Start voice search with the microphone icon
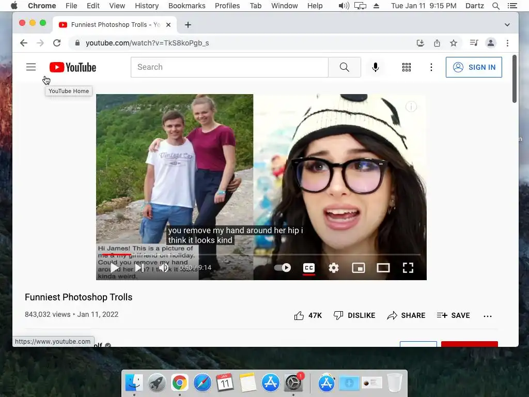This screenshot has width=529, height=397. pyautogui.click(x=376, y=67)
